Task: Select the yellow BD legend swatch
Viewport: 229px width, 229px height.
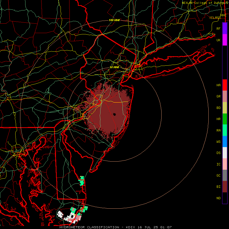Action: [225, 108]
